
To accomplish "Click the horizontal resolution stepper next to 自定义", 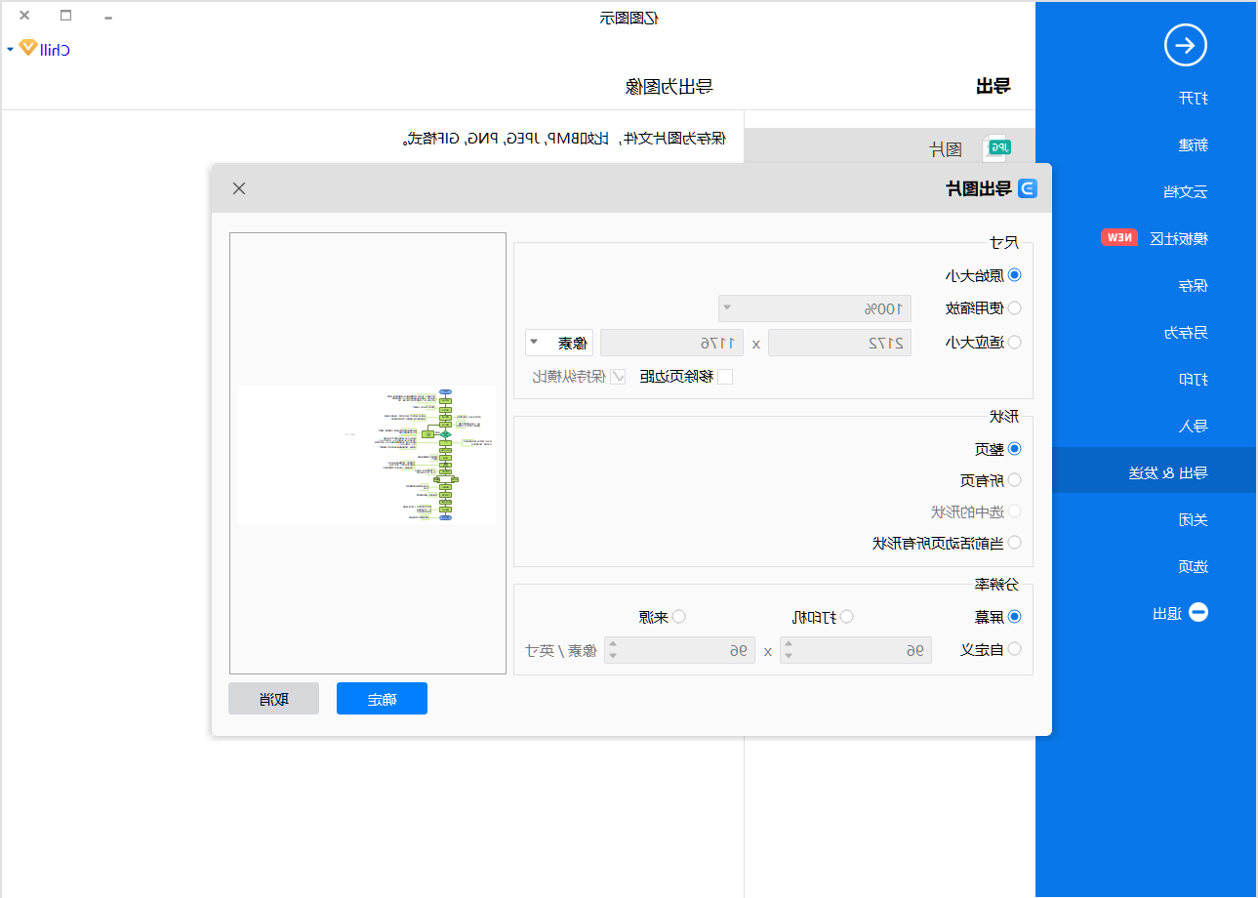I will [856, 650].
